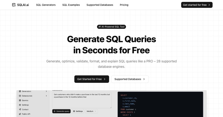Open the Medium dropdown
This screenshot has height=117, width=223.
(x=91, y=111)
